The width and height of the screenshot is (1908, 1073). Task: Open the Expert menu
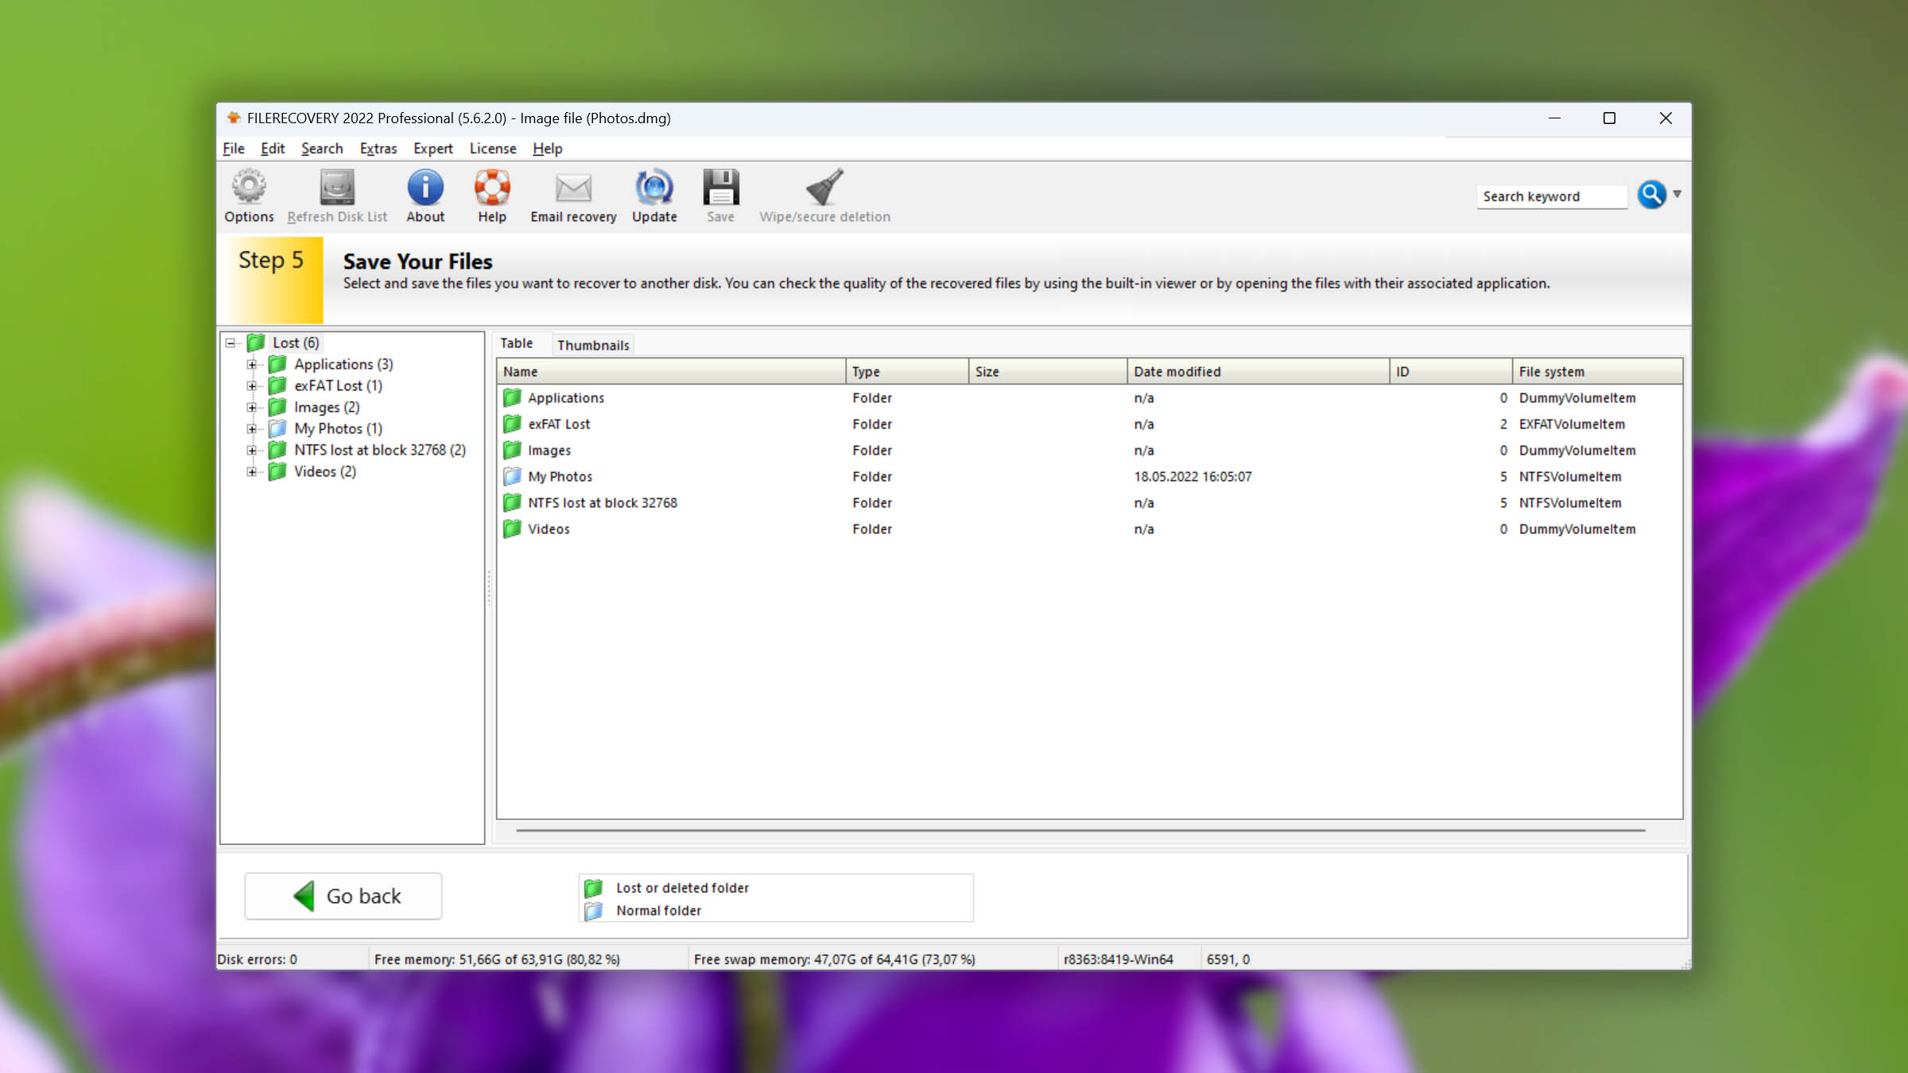click(433, 149)
